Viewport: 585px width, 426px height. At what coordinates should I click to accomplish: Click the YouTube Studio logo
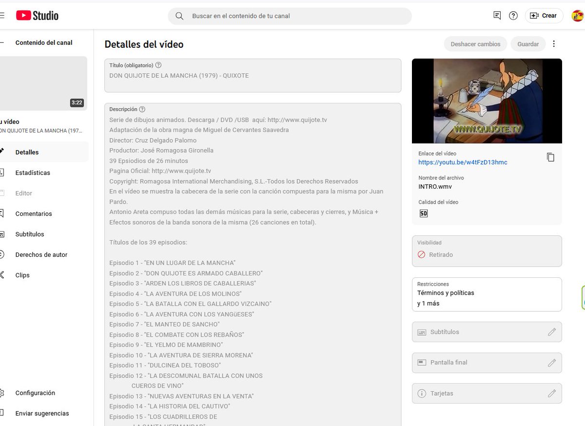37,16
